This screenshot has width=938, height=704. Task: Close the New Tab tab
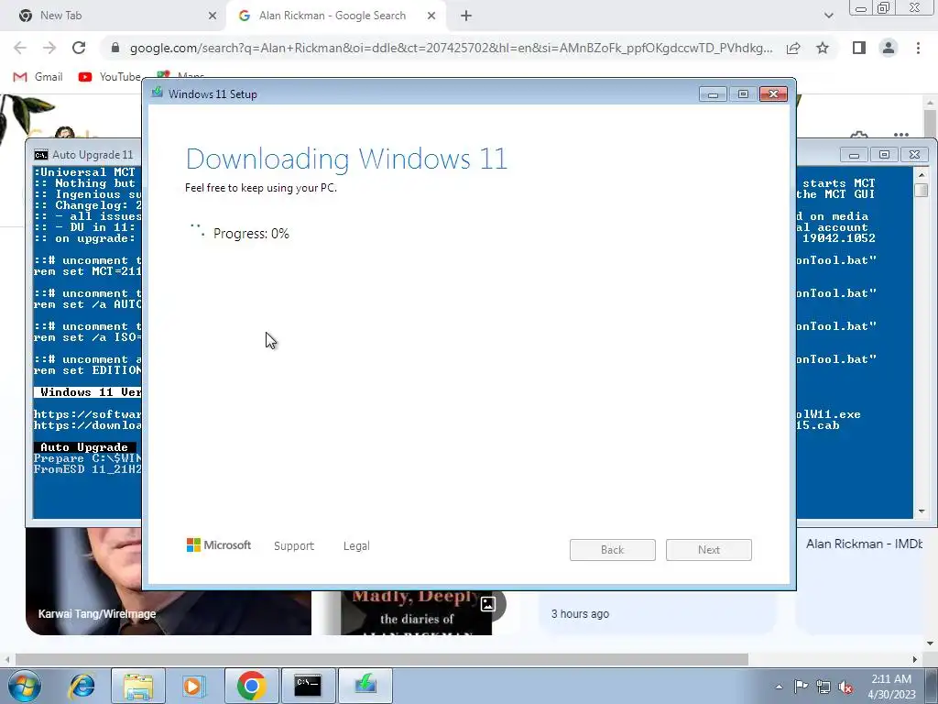213,16
